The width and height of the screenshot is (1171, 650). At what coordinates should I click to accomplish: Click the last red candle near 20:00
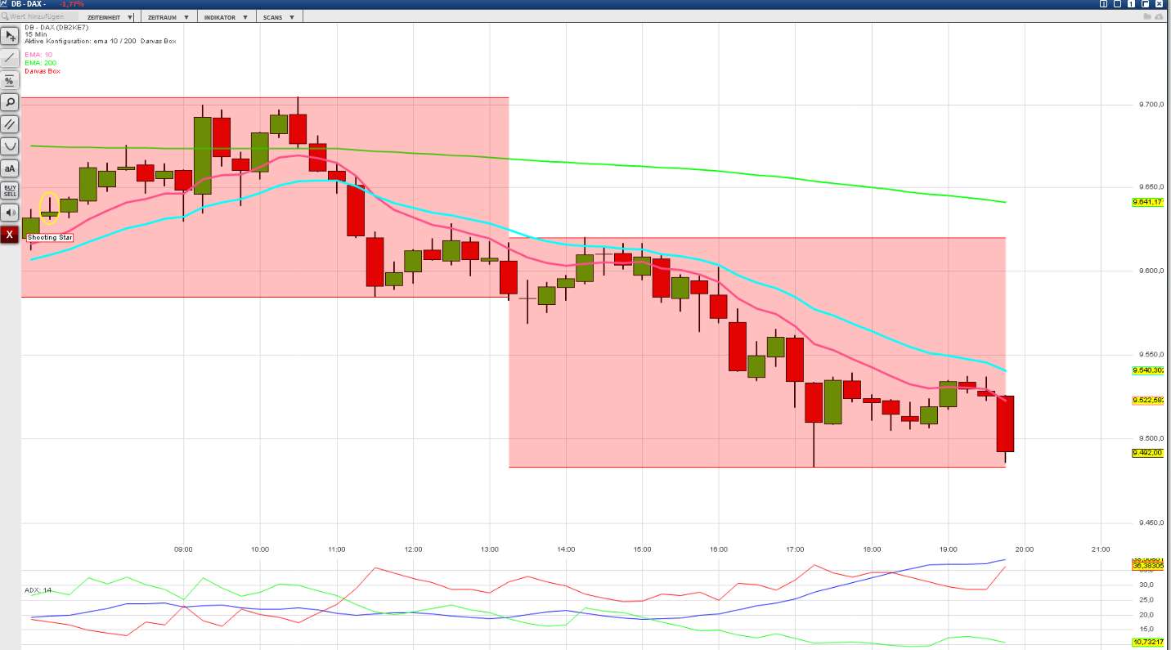click(x=1005, y=424)
